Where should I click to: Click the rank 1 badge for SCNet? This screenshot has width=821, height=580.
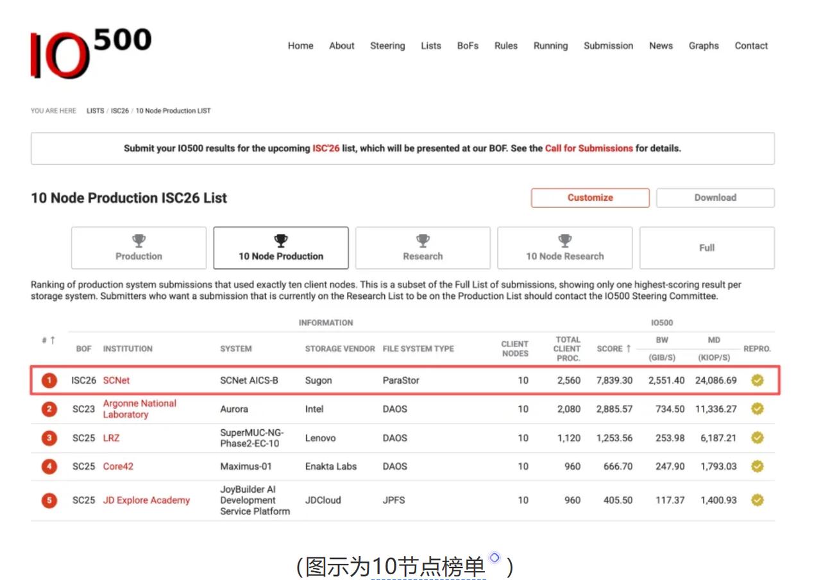49,380
